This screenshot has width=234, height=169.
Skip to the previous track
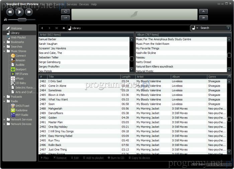10,12
